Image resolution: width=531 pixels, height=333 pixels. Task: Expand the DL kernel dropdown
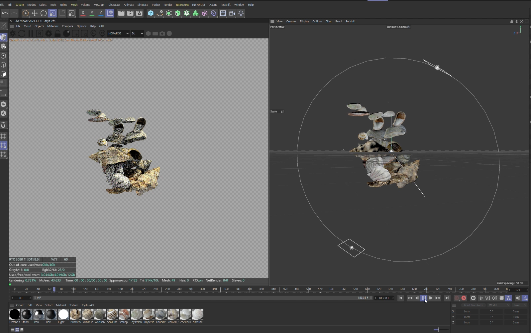pyautogui.click(x=137, y=34)
